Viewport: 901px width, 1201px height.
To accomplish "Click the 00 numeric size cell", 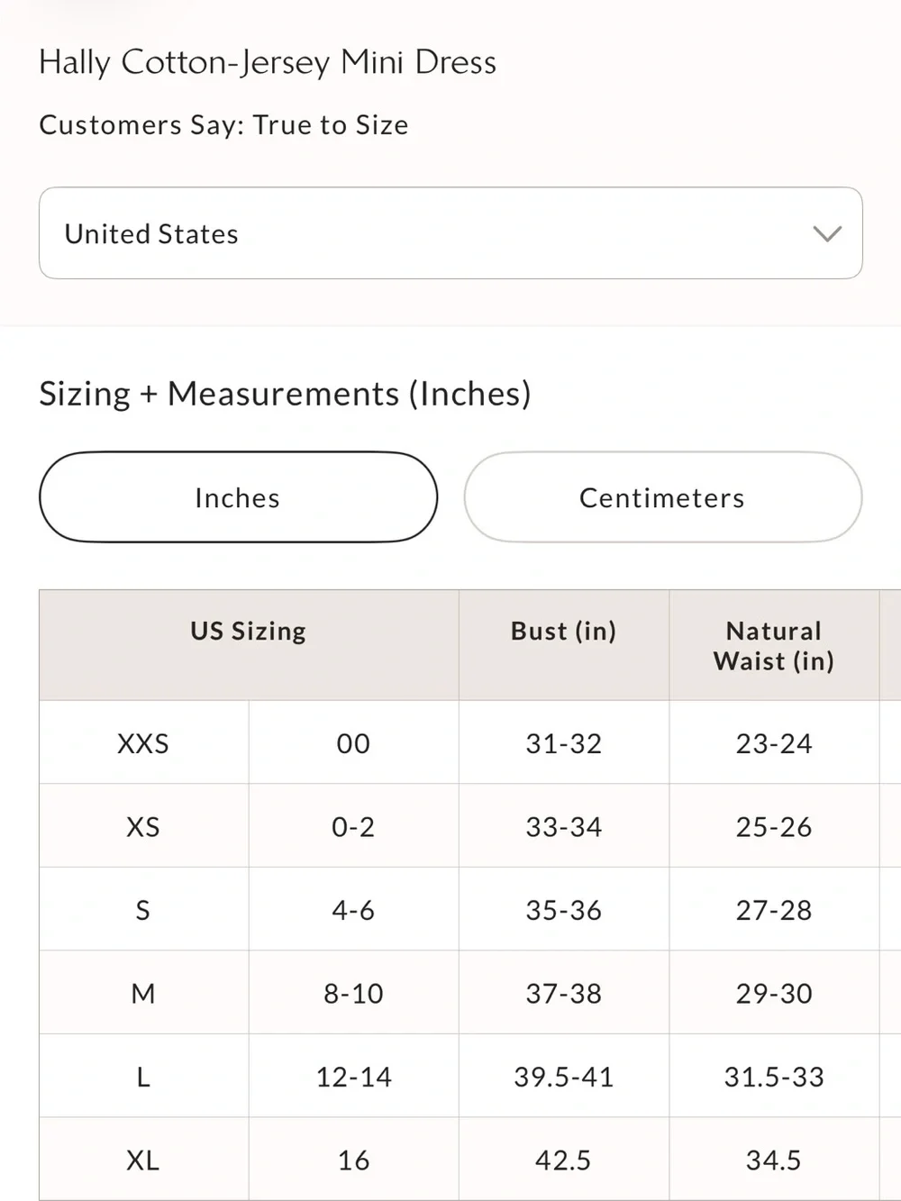I will tap(353, 742).
